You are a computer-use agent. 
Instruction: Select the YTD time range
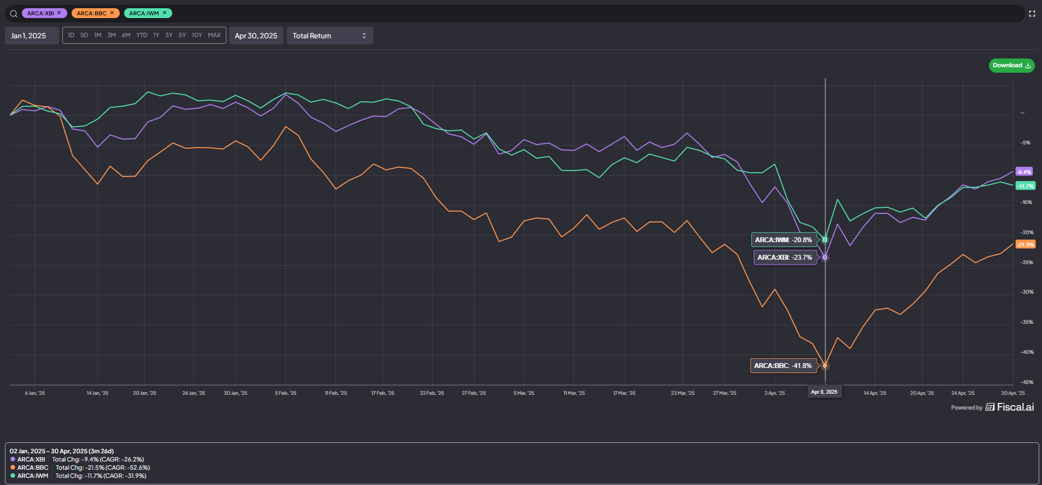142,35
